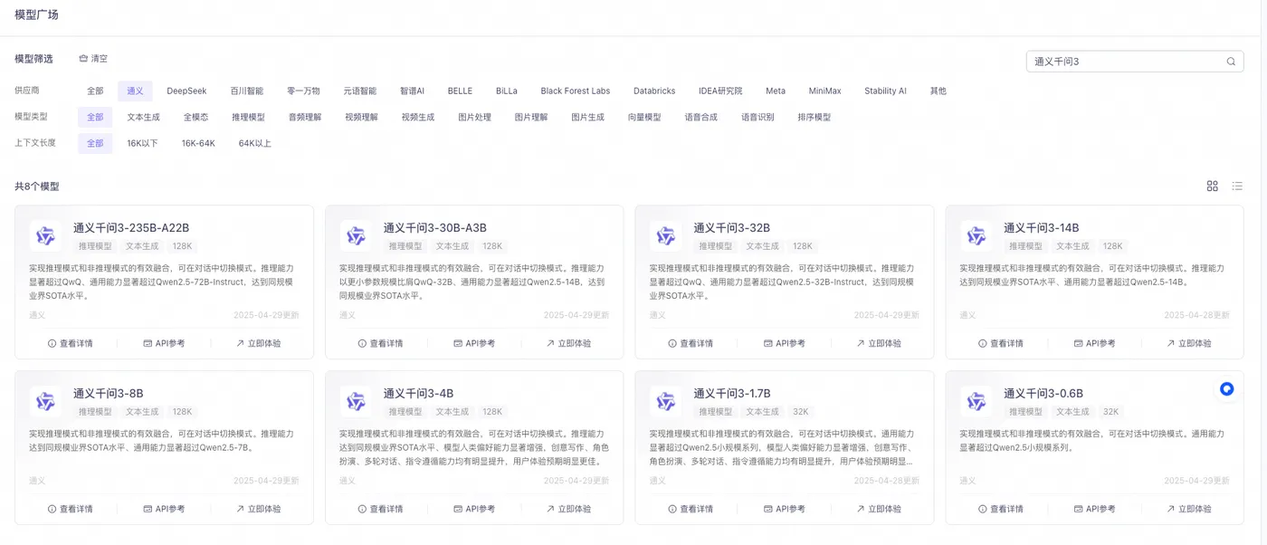View details of 通义千问3-30B-A3B

380,343
